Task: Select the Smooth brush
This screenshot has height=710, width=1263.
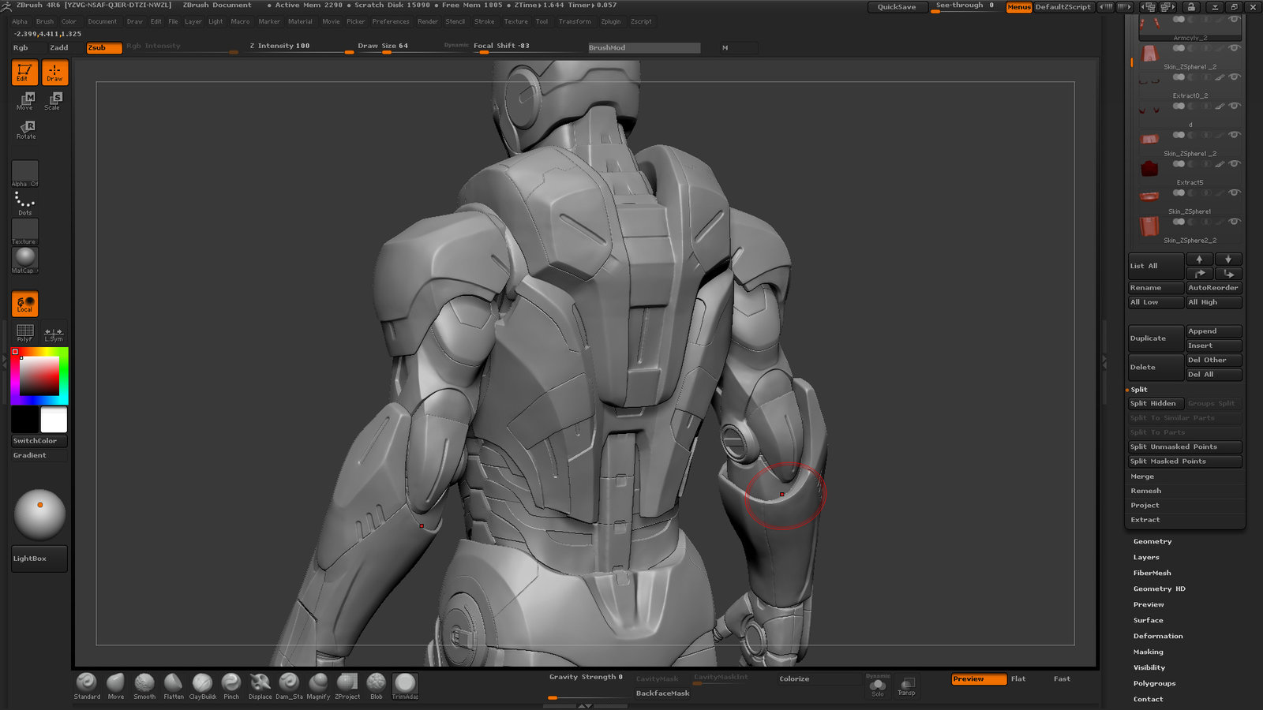Action: [x=144, y=686]
